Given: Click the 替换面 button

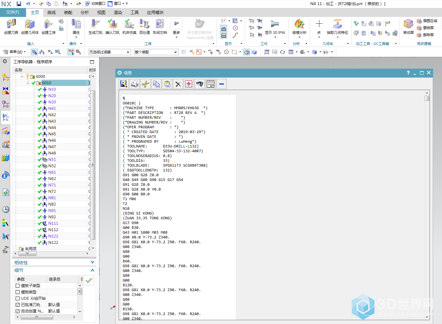Looking at the screenshot, I should (425, 28).
